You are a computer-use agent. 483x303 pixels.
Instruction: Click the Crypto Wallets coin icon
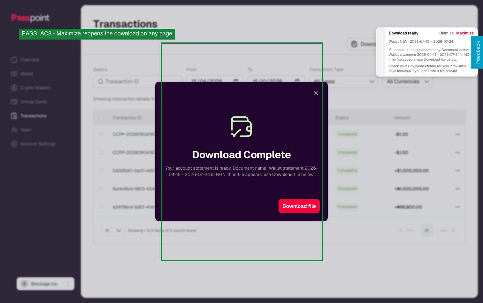click(x=14, y=88)
